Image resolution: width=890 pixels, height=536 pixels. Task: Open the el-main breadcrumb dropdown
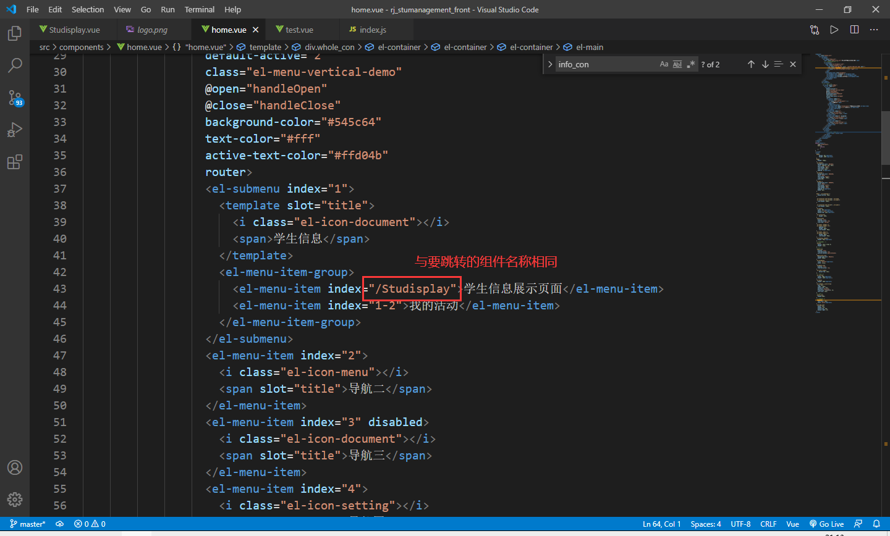(x=583, y=47)
